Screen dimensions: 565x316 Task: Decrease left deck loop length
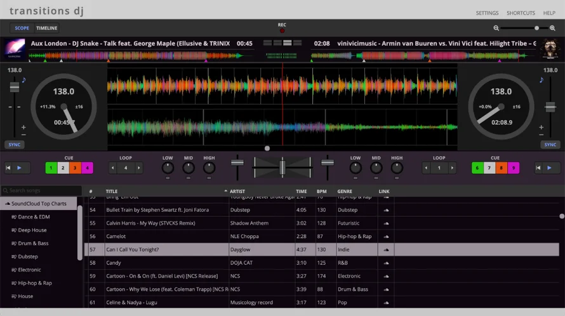(113, 168)
